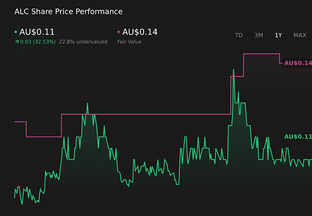Click the AU$0.11 current price label

pyautogui.click(x=37, y=32)
